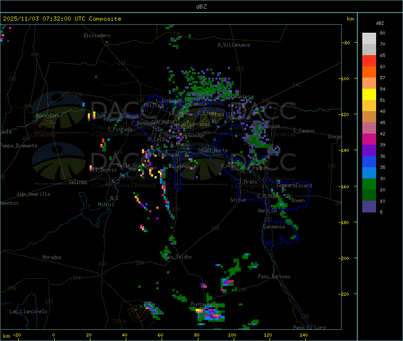Screen dimensions: 403x341
Task: Click the legend value '80'
Action: (x=382, y=33)
